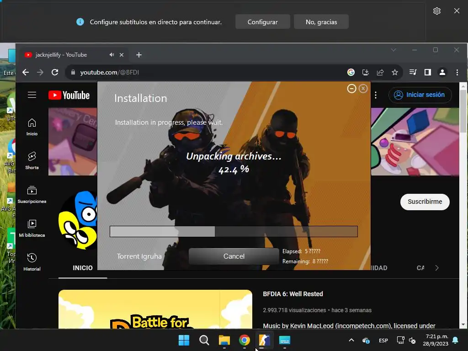The height and width of the screenshot is (351, 468).
Task: Cancel the installation
Action: (x=234, y=256)
